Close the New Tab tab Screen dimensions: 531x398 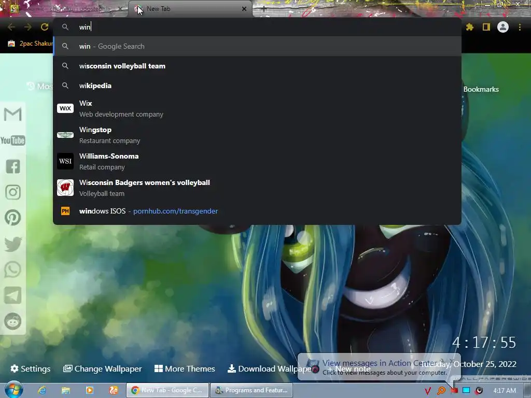pos(244,9)
